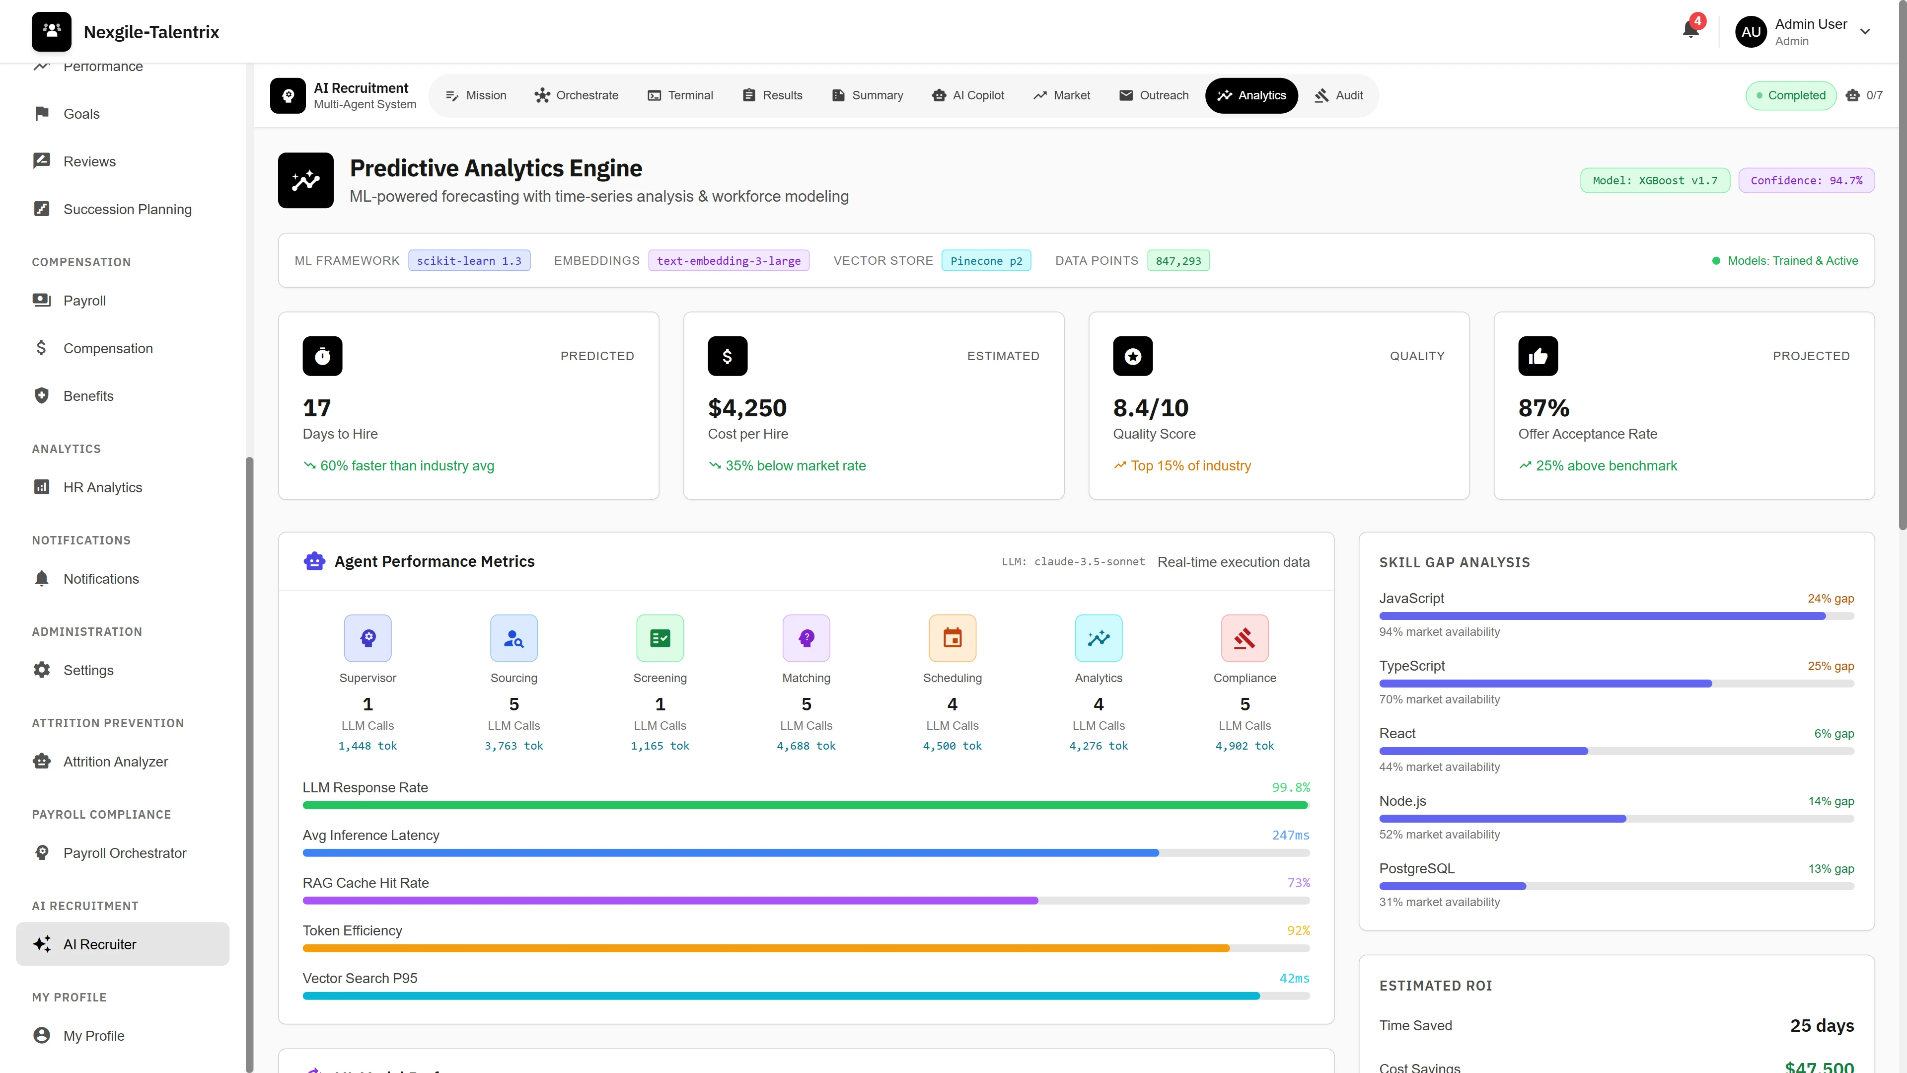The height and width of the screenshot is (1073, 1907).
Task: Click the green status dot on Completed
Action: pyautogui.click(x=1760, y=95)
